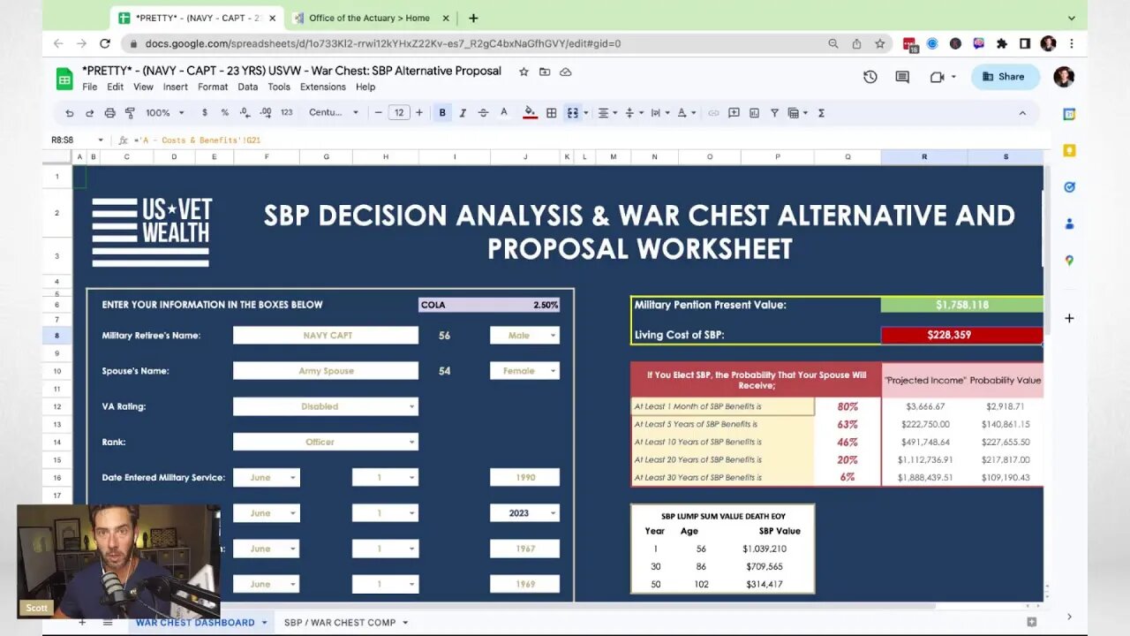Create a filter with funnel icon
This screenshot has width=1130, height=636.
tap(774, 113)
